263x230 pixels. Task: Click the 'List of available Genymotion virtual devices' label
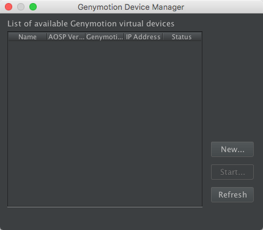pos(91,24)
